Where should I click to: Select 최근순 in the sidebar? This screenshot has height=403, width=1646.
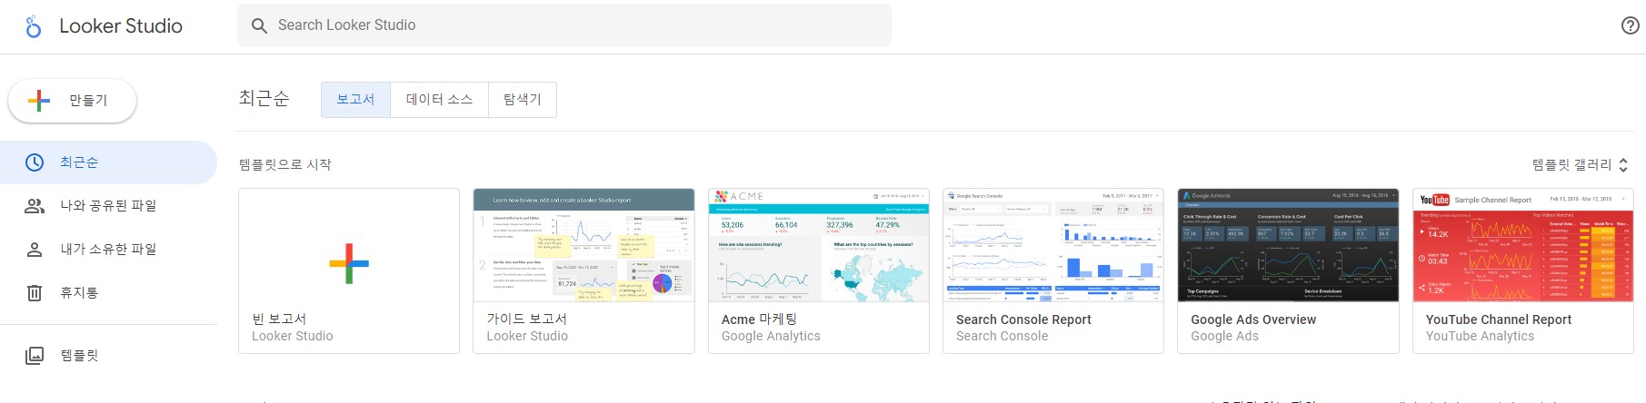(108, 162)
